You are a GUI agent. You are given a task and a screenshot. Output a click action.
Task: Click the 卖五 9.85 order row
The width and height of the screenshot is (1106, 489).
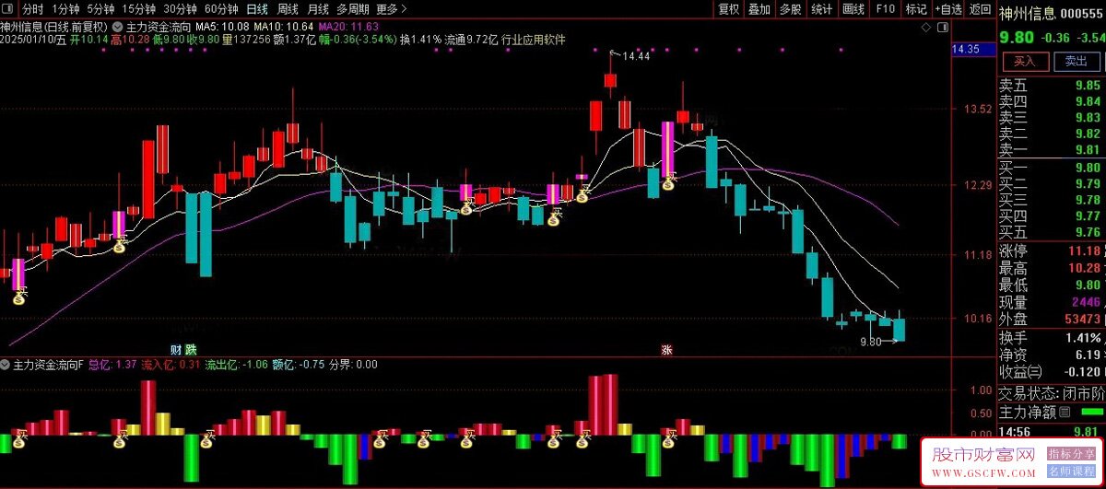pyautogui.click(x=1051, y=85)
